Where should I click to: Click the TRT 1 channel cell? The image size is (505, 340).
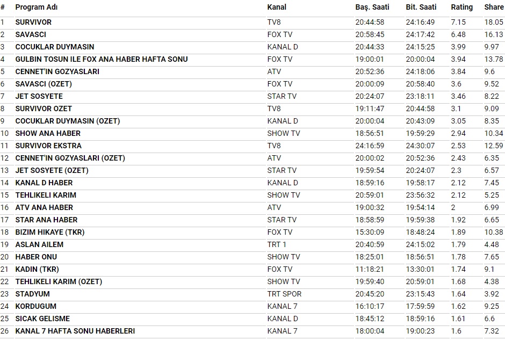(278, 244)
